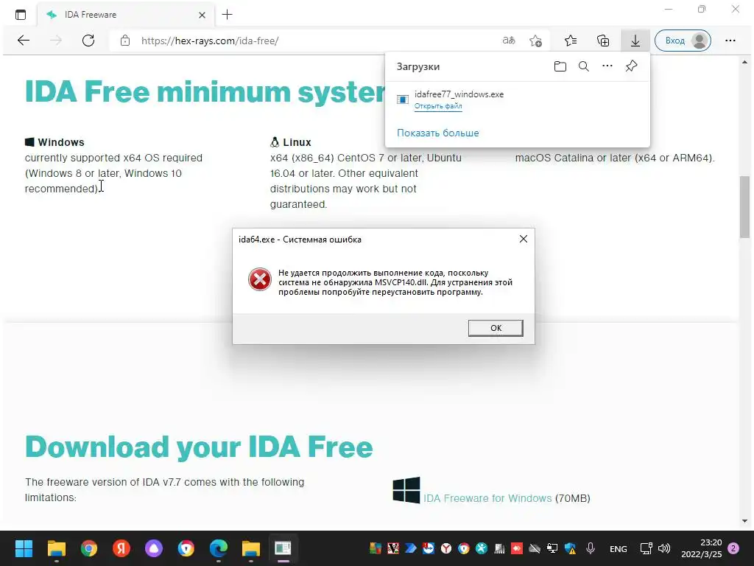Click the page vertical scrollbar thumb

744,207
